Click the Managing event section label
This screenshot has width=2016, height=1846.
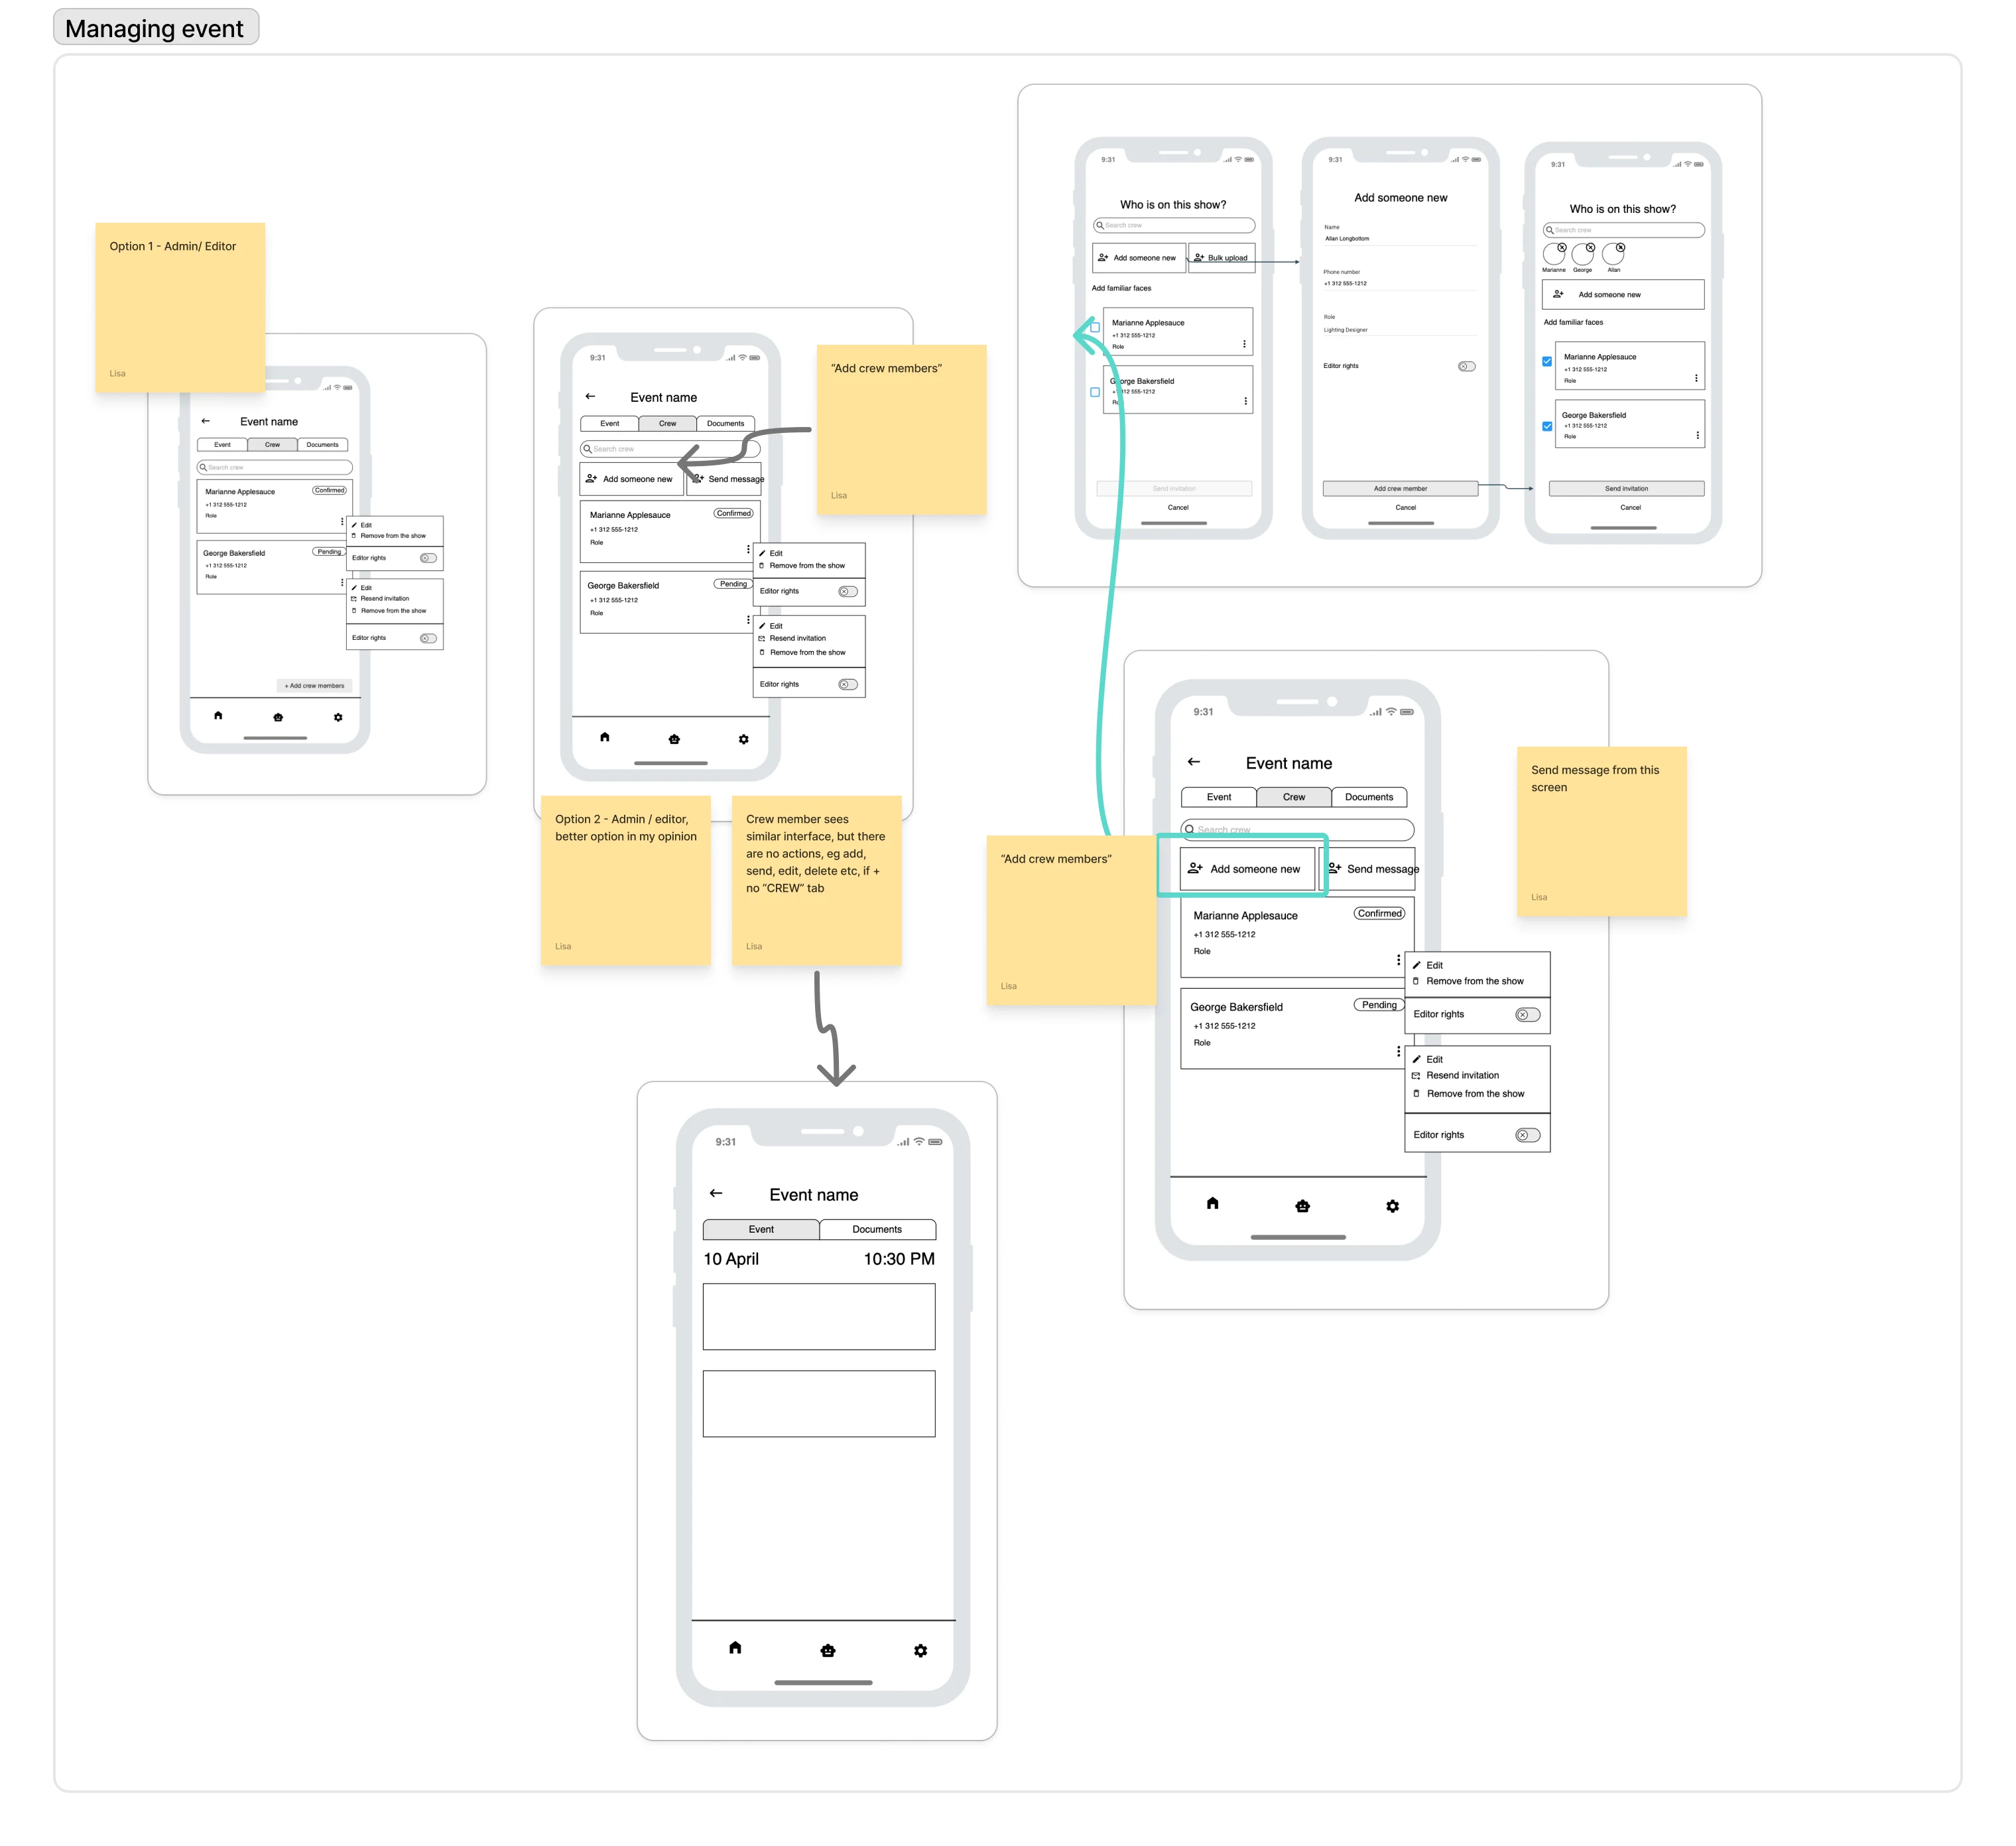(x=155, y=27)
